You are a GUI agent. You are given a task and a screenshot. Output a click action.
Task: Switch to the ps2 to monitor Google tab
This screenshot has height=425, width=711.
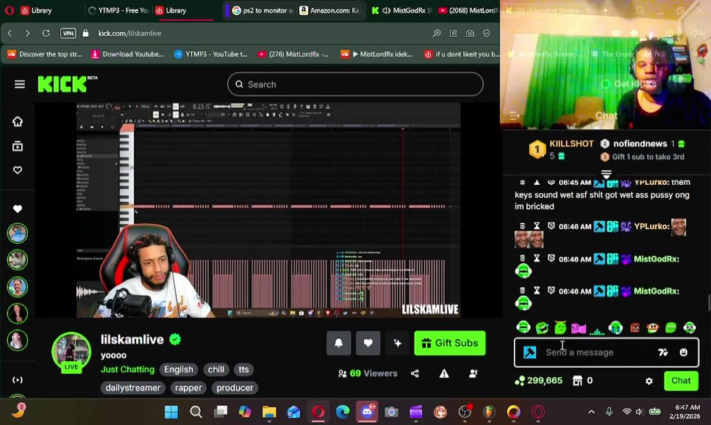[x=263, y=10]
